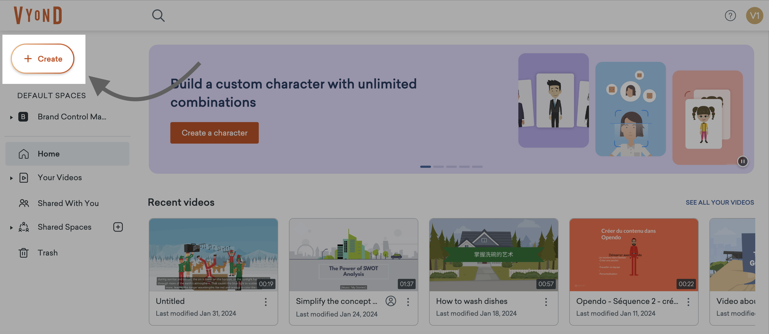
Task: Pause the carousel animation
Action: click(743, 161)
